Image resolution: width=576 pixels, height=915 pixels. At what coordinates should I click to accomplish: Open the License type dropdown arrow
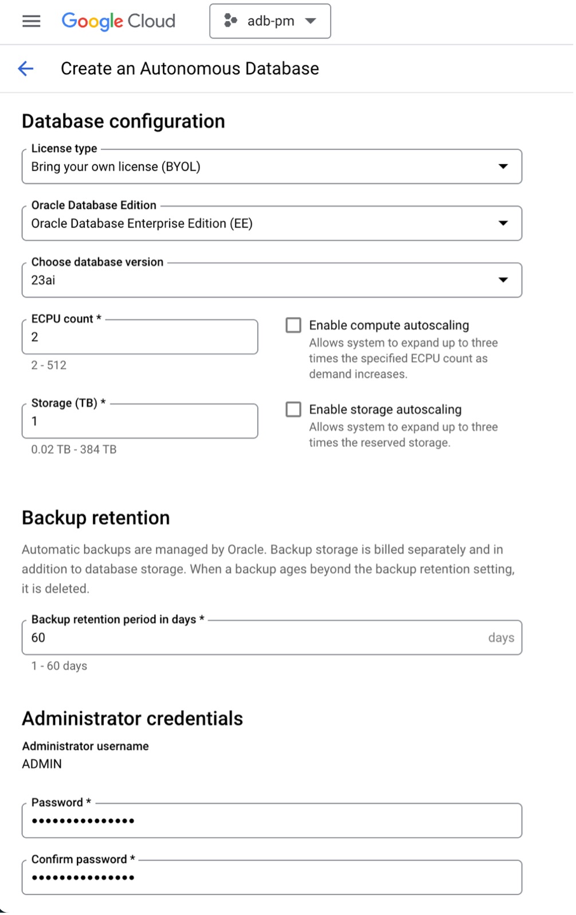click(503, 166)
